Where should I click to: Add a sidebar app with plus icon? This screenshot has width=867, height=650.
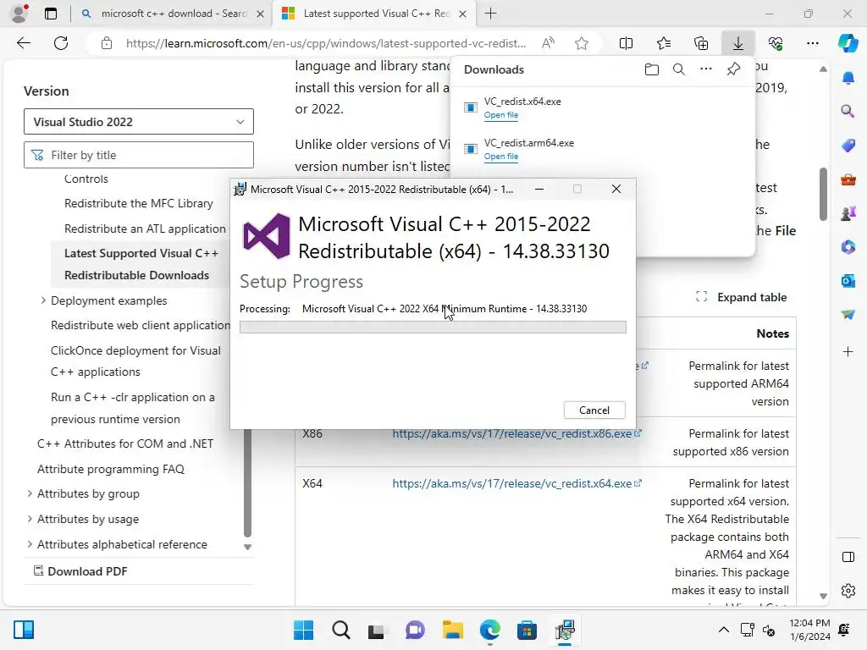click(x=848, y=351)
